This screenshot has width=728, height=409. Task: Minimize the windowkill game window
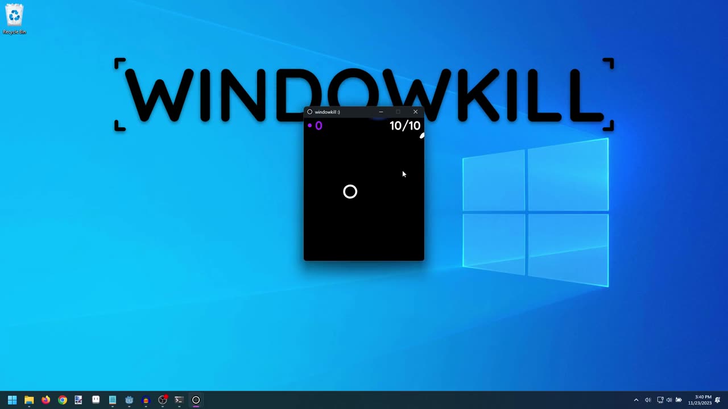(x=381, y=112)
